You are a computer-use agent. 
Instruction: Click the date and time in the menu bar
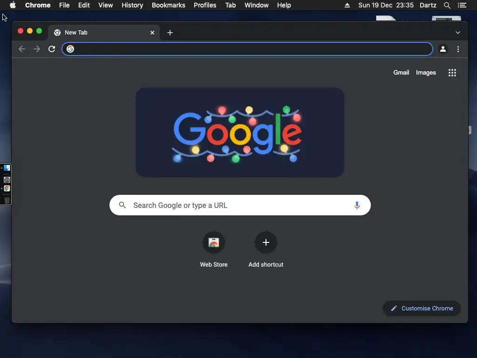[386, 5]
